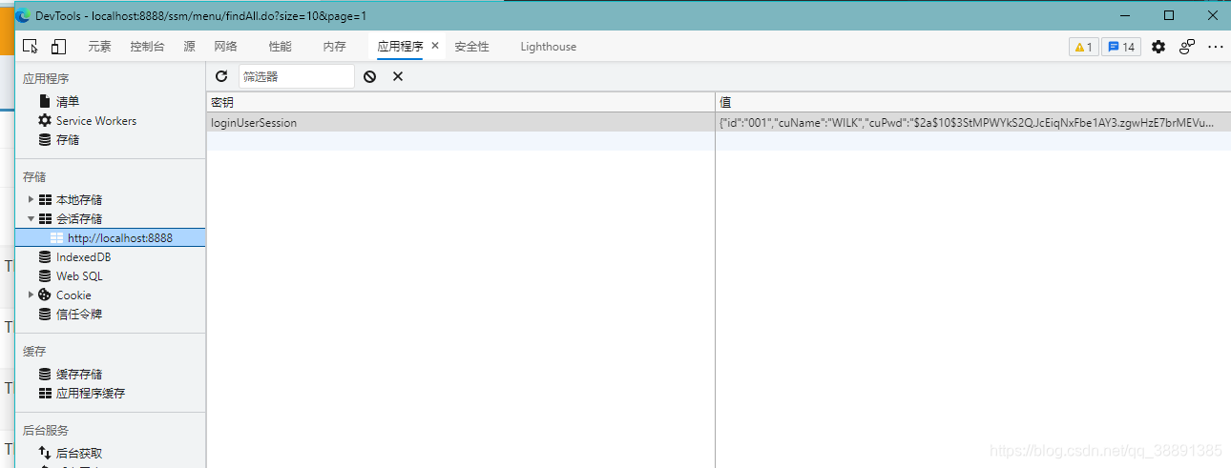Select 本地存储 in the sidebar
Image resolution: width=1231 pixels, height=468 pixels.
tap(78, 200)
